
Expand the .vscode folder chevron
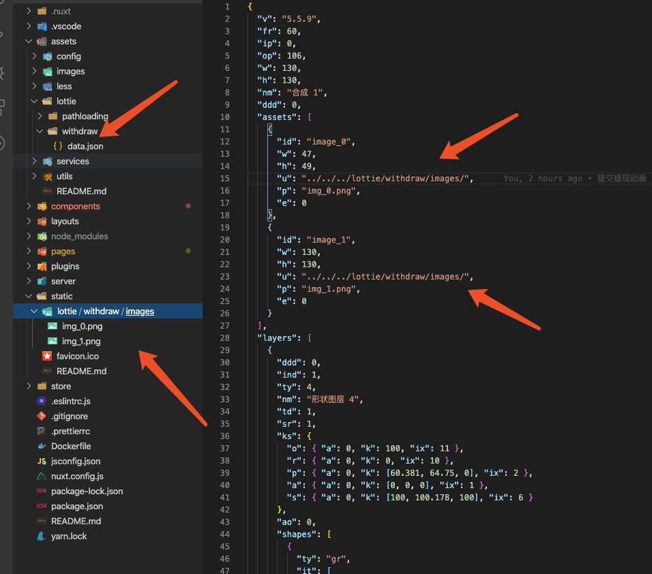click(29, 26)
